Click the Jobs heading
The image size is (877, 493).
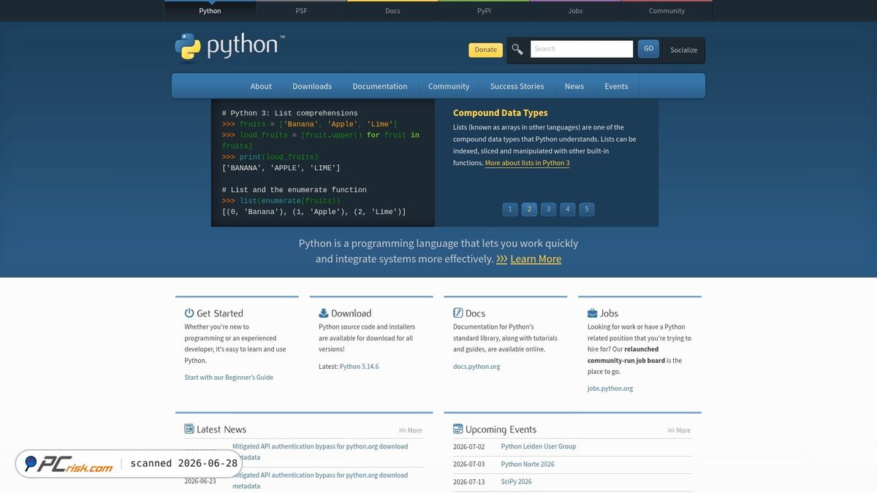click(609, 313)
